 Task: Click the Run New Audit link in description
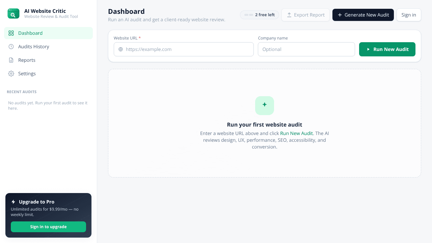[296, 133]
